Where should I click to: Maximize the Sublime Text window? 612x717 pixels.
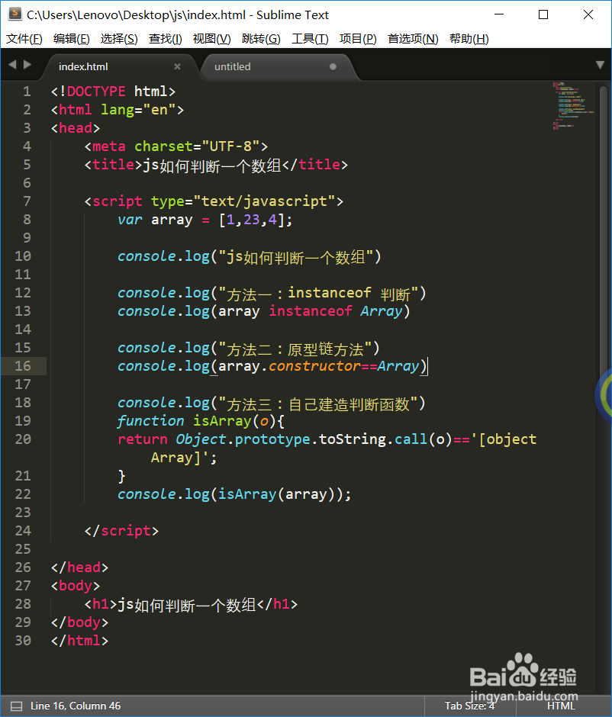tap(543, 14)
